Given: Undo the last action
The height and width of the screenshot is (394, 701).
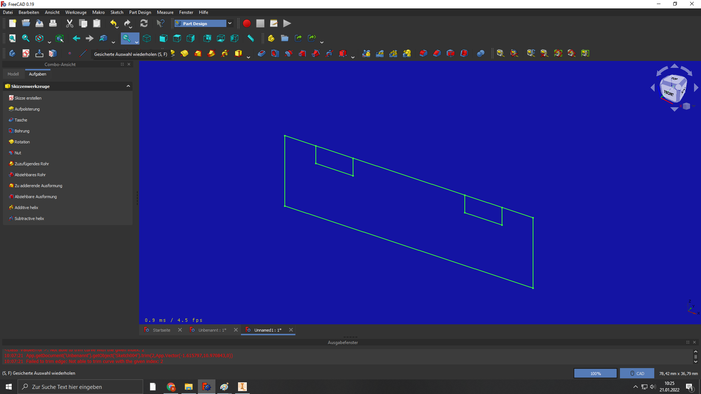Looking at the screenshot, I should pos(114,24).
